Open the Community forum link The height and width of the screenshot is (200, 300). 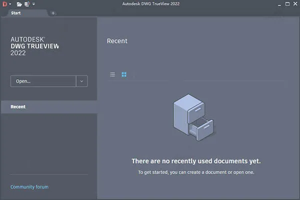29,187
